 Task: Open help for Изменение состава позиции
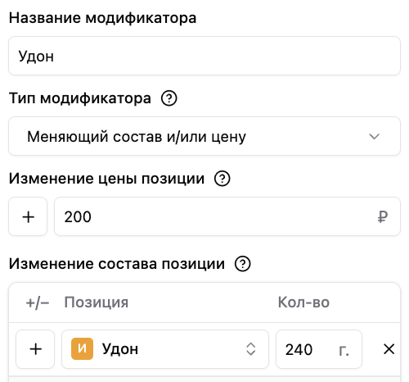pyautogui.click(x=243, y=264)
